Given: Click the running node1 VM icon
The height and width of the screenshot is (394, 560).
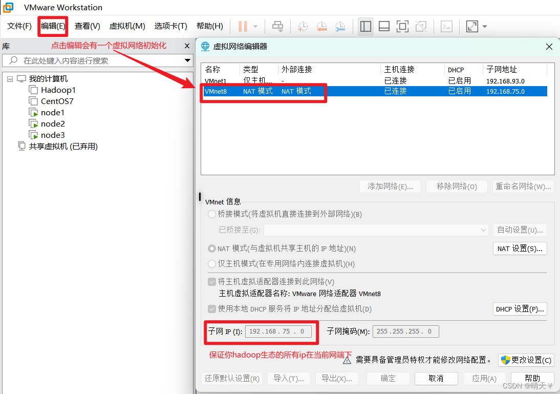Looking at the screenshot, I should pos(33,113).
